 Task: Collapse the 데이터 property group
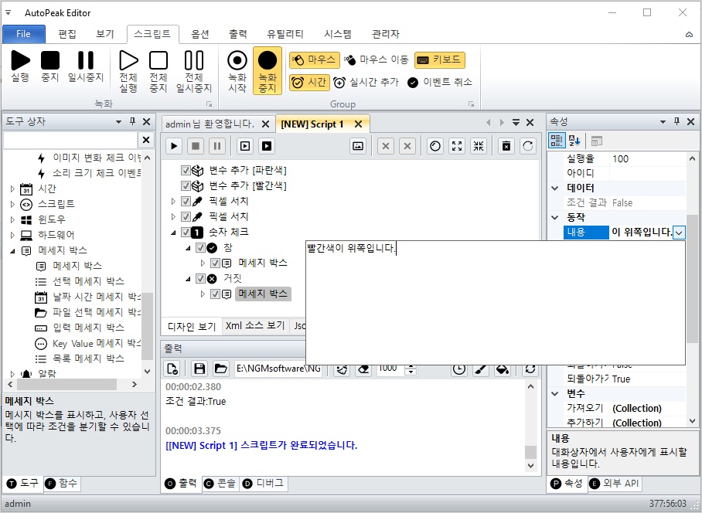(x=555, y=189)
